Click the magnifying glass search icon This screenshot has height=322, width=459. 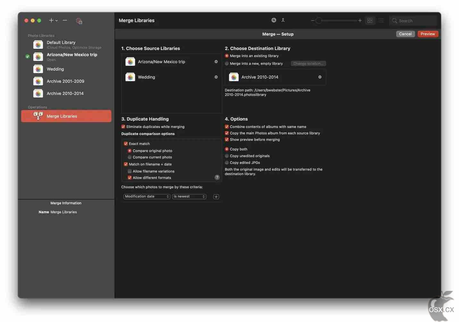coord(395,21)
